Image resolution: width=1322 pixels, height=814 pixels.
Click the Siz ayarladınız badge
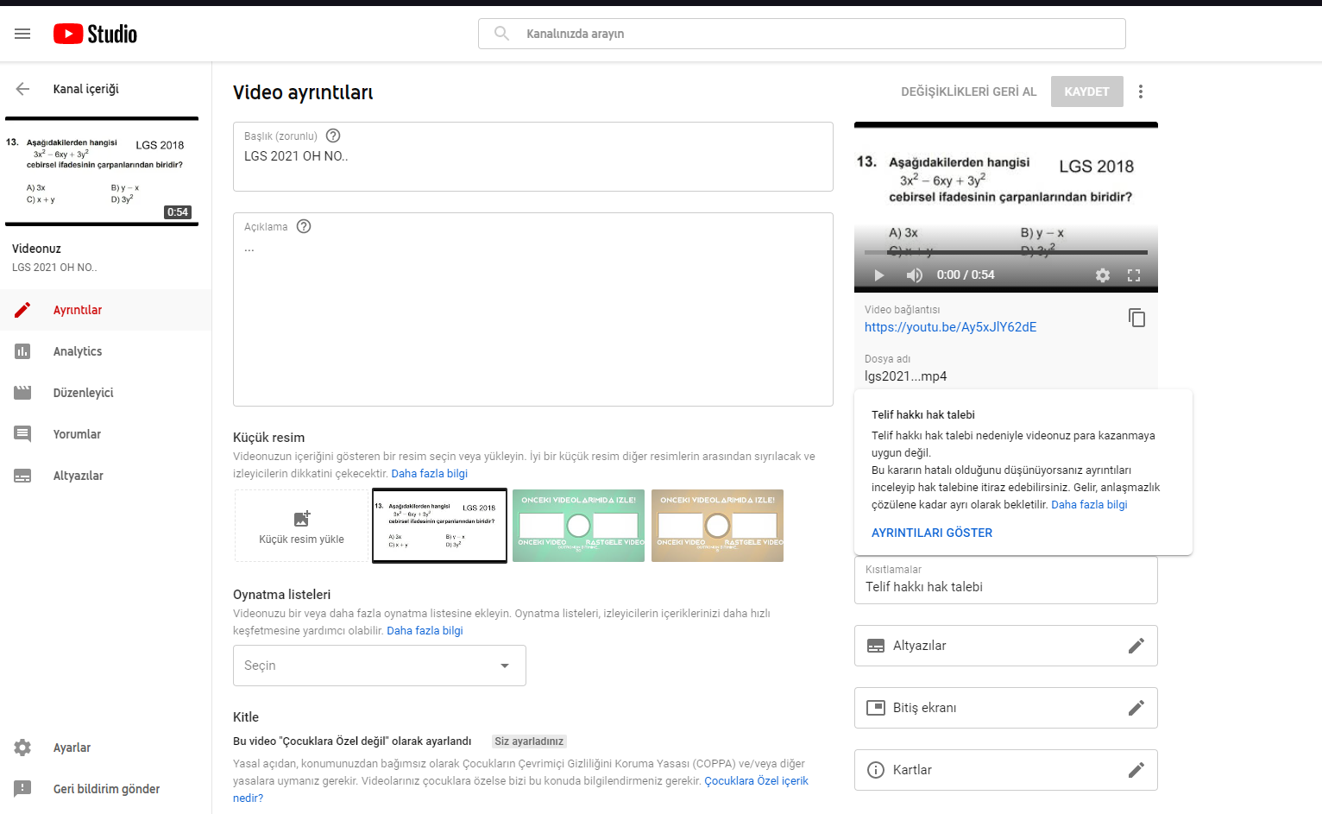pyautogui.click(x=529, y=741)
